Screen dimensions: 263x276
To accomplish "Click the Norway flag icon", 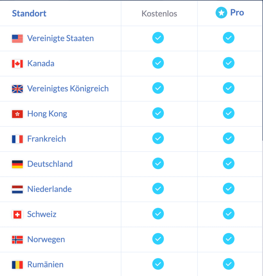I will 17,240.
